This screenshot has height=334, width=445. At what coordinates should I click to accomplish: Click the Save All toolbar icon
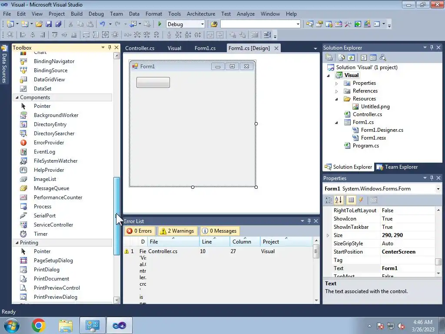point(58,24)
